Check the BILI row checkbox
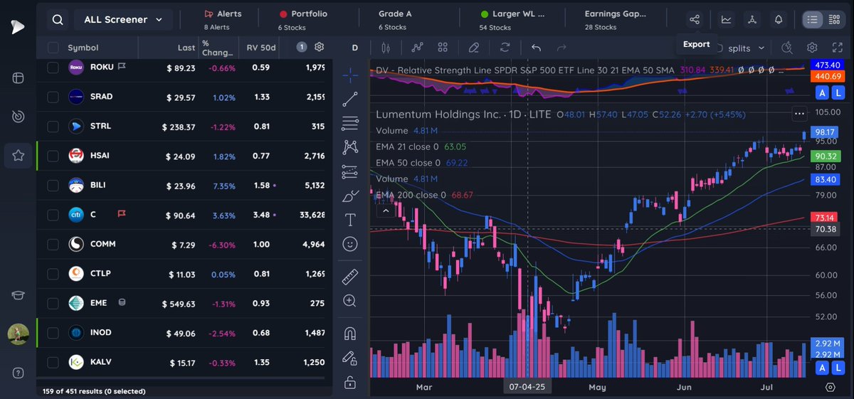Screen dimensions: 854x399 (x=53, y=186)
